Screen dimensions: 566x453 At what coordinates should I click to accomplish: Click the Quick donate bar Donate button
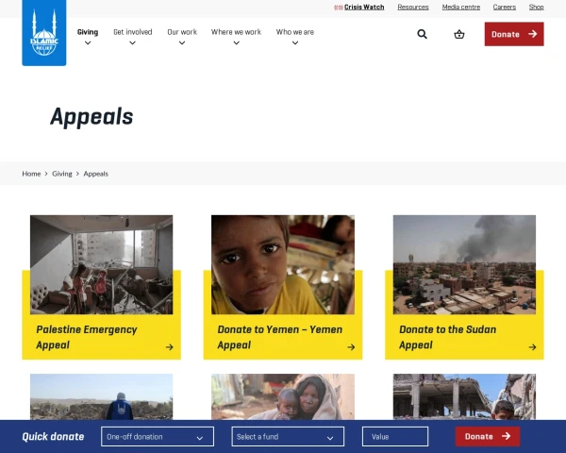[488, 436]
